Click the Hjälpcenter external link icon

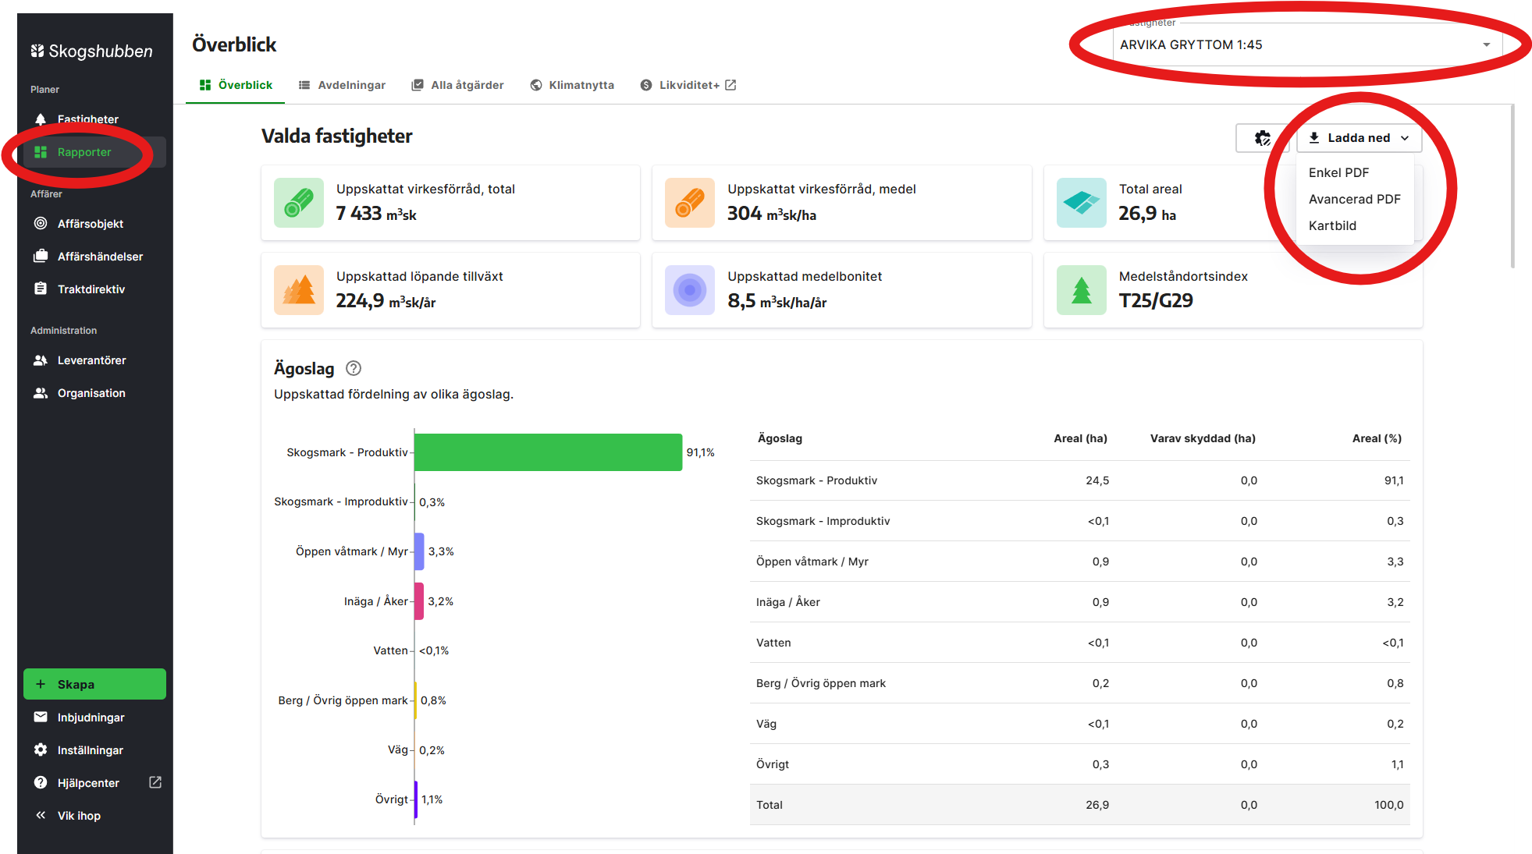155,782
